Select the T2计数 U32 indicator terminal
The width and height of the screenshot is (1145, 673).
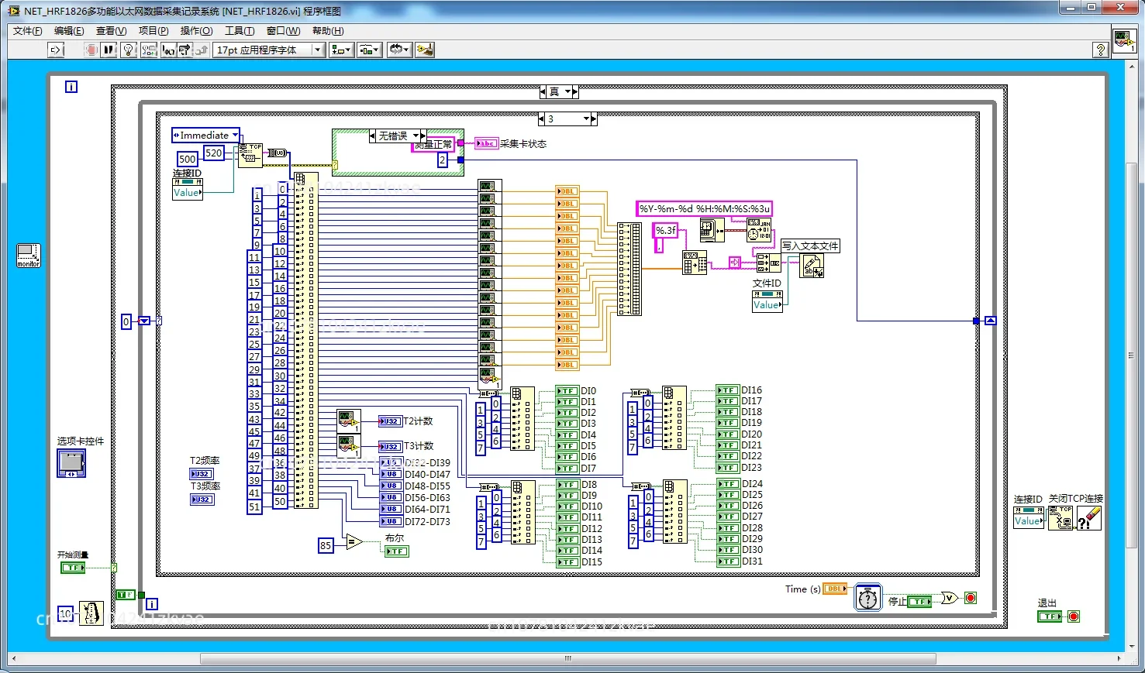click(390, 421)
